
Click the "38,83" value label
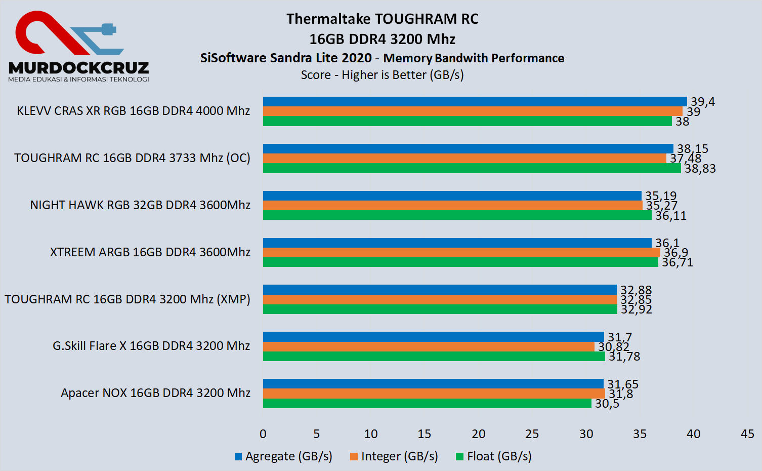700,169
